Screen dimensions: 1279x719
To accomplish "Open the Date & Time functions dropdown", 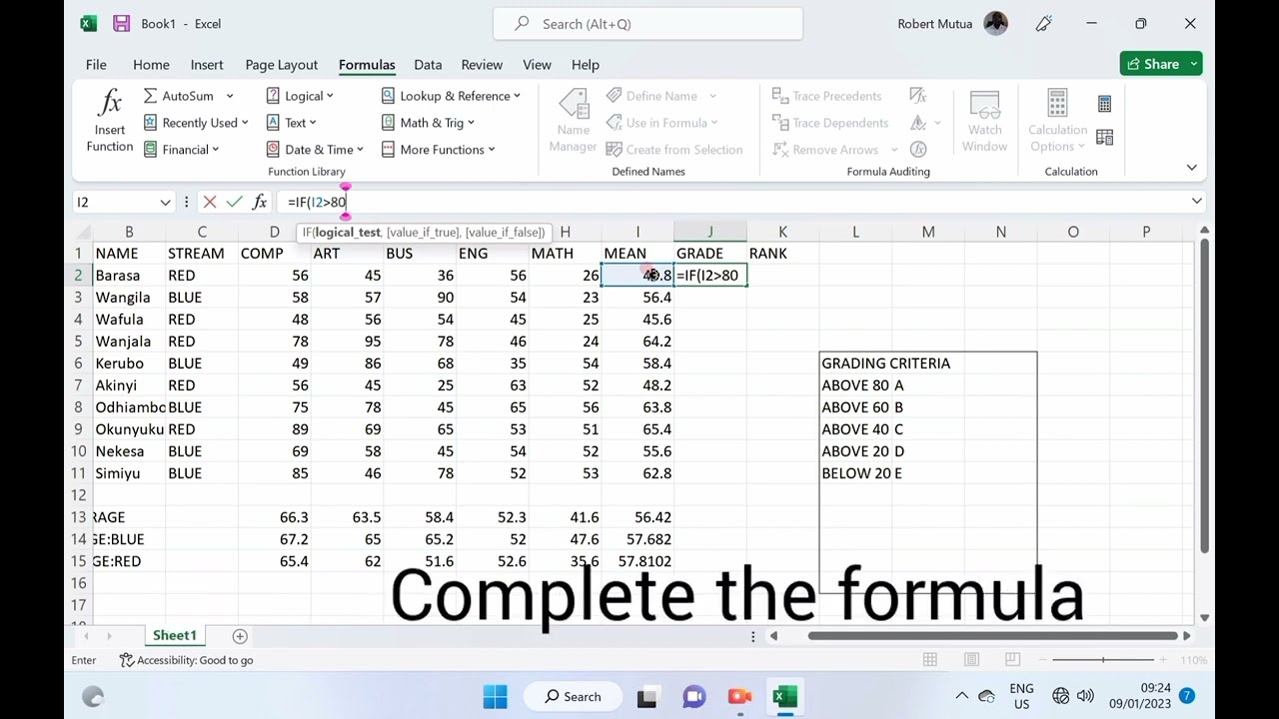I will pyautogui.click(x=315, y=150).
